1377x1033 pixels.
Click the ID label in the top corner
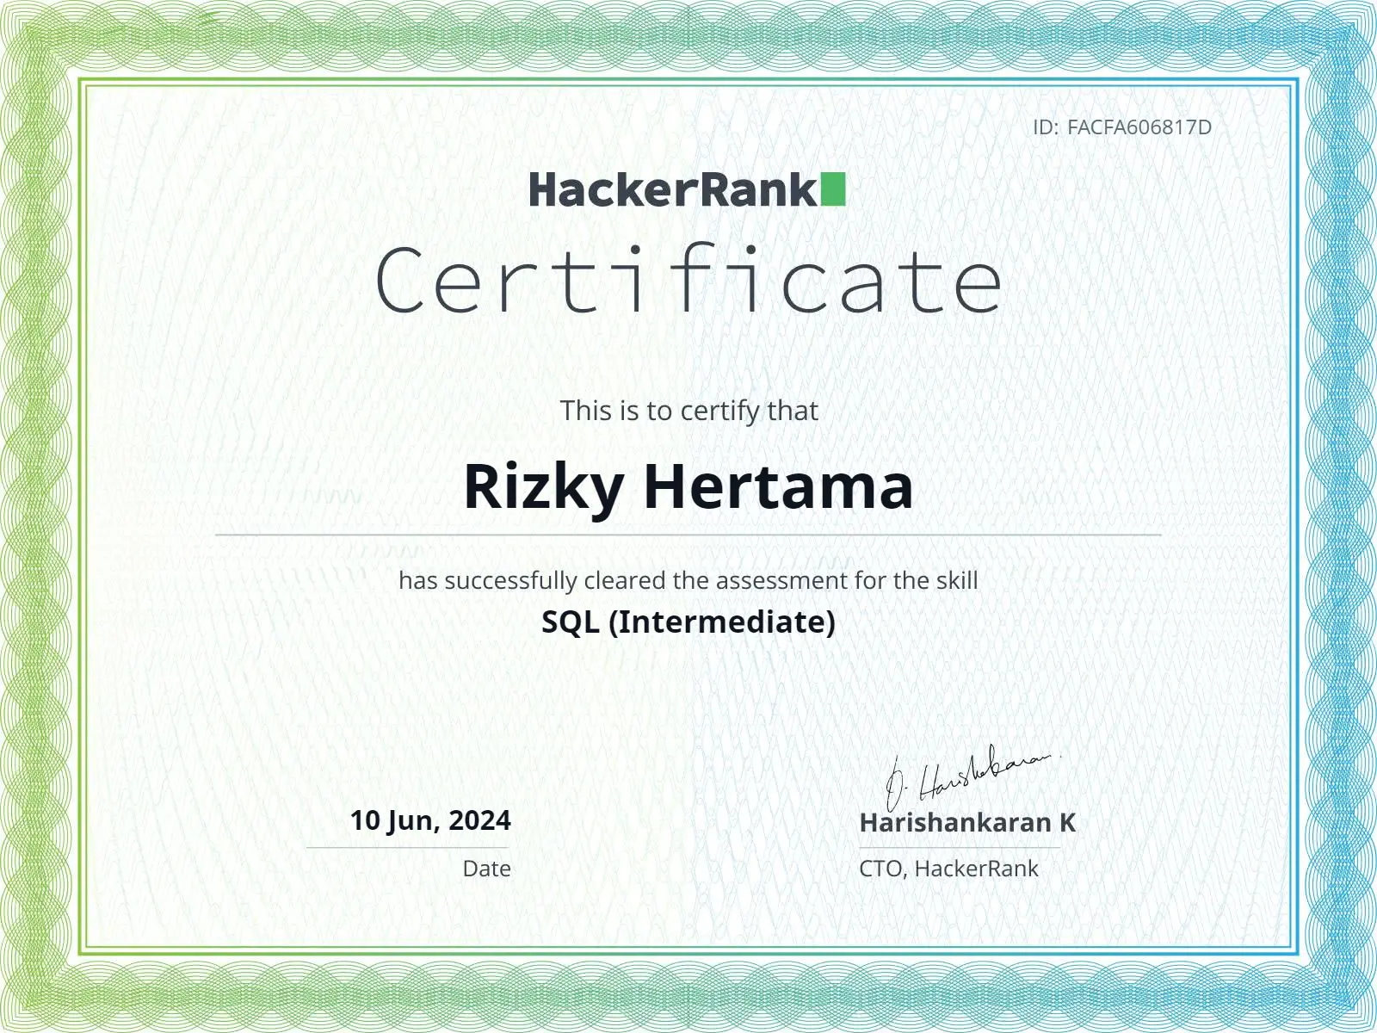click(1047, 127)
